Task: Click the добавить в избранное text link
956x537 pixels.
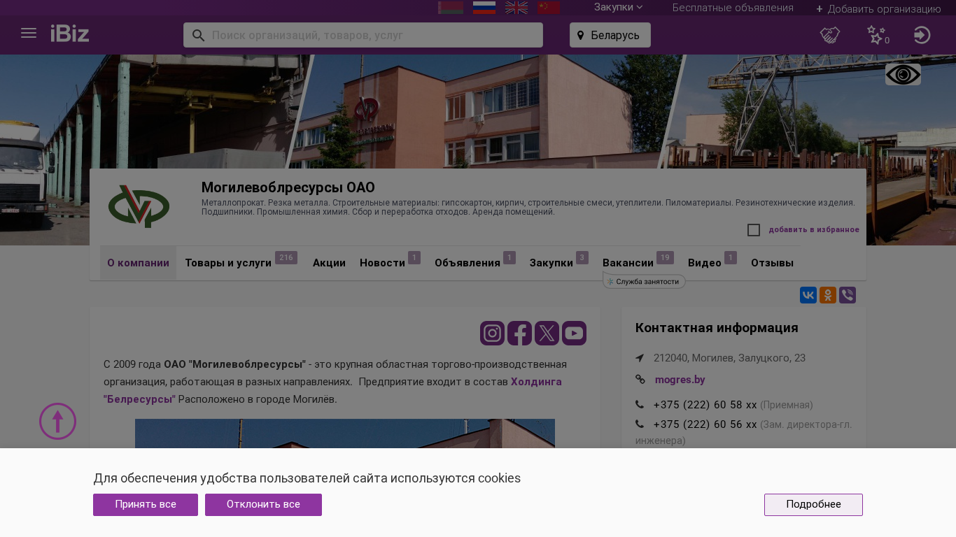Action: tap(814, 229)
